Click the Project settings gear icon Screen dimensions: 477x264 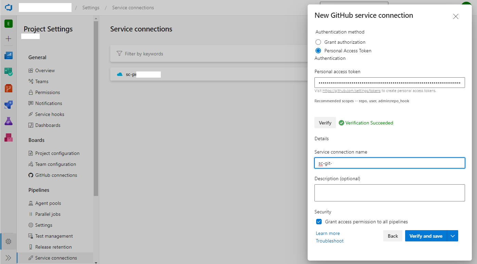pyautogui.click(x=9, y=241)
